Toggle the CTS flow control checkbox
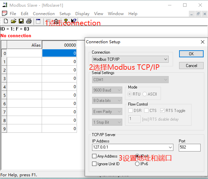This screenshot has width=208, height=179. point(146,111)
